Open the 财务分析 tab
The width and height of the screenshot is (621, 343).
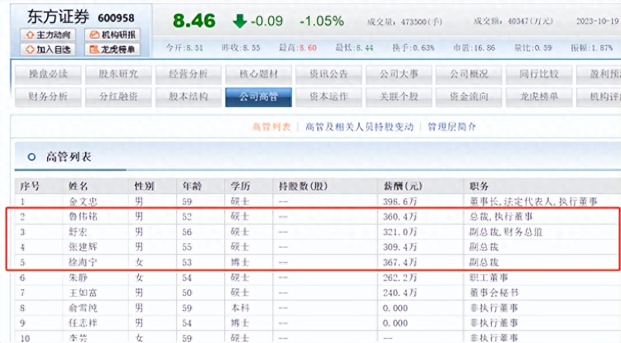pos(48,96)
